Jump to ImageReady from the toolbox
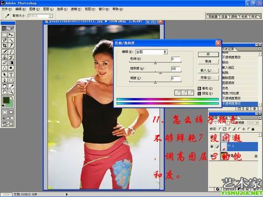 point(8,124)
